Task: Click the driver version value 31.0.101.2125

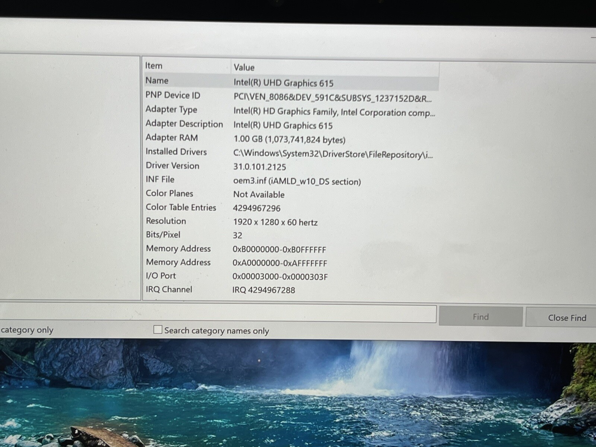Action: click(x=260, y=167)
